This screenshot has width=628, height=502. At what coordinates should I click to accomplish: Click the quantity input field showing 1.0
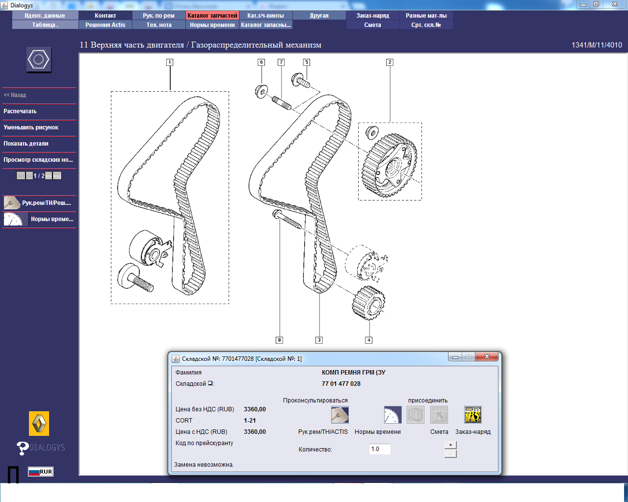tap(380, 449)
